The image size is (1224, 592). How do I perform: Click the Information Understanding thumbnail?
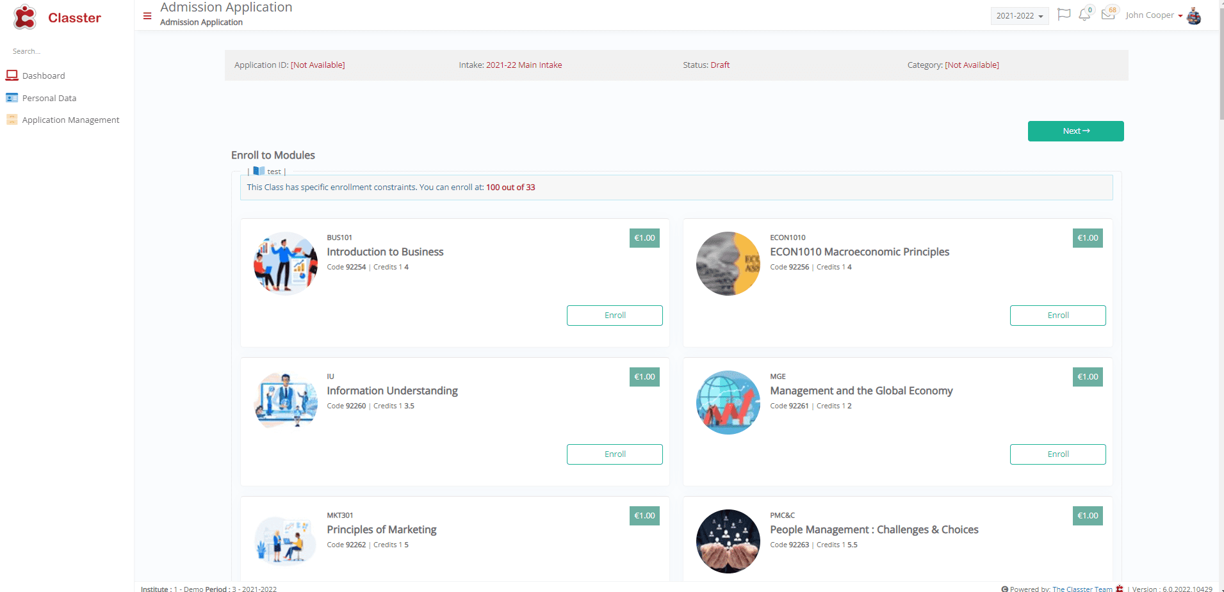point(286,402)
